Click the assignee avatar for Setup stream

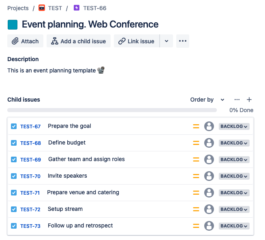[209, 209]
